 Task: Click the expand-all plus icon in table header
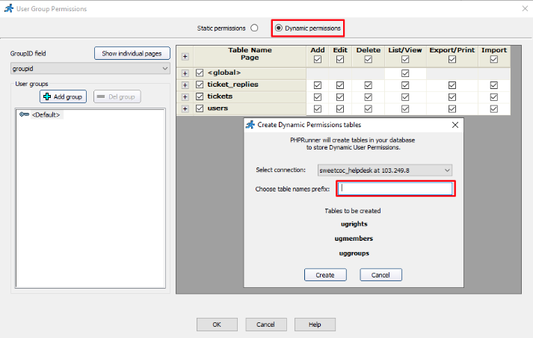[x=185, y=56]
